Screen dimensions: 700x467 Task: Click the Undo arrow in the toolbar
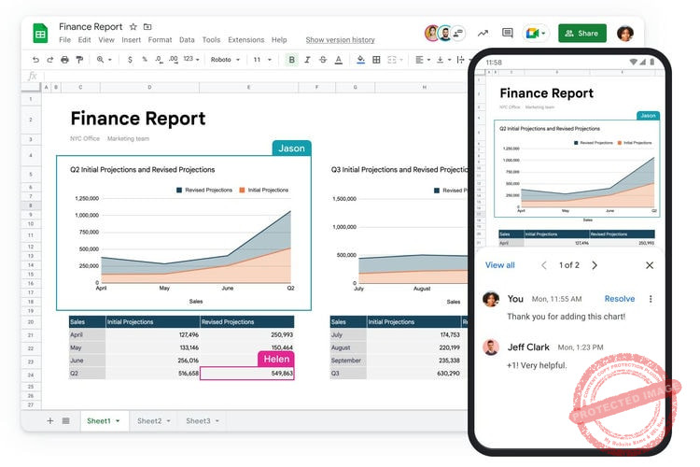point(35,60)
